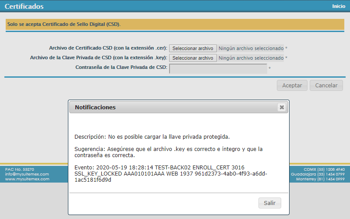
Task: Click the Sugerencia text in the dialog
Action: (x=168, y=152)
